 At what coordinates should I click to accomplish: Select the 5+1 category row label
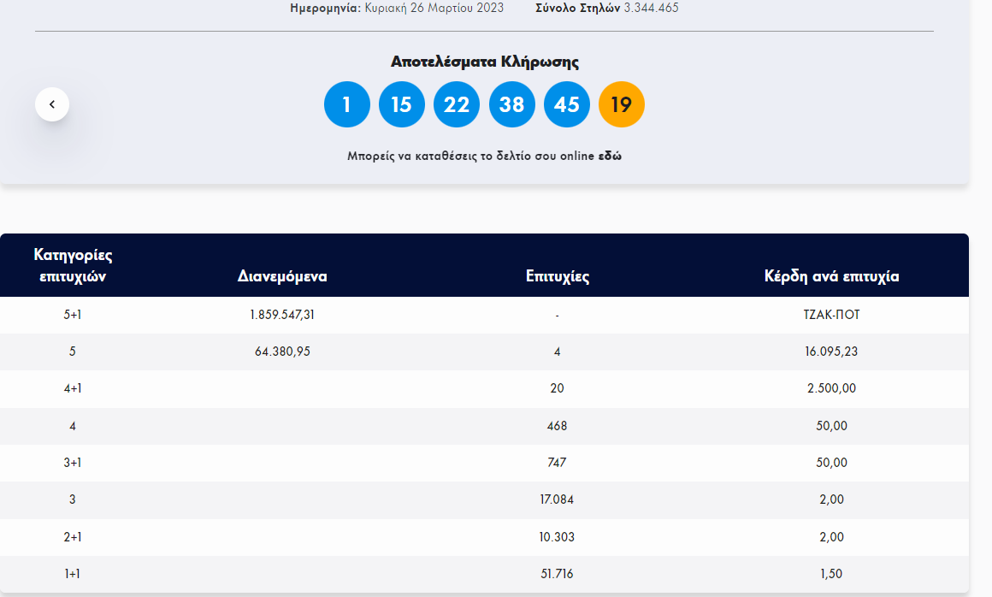coord(73,315)
